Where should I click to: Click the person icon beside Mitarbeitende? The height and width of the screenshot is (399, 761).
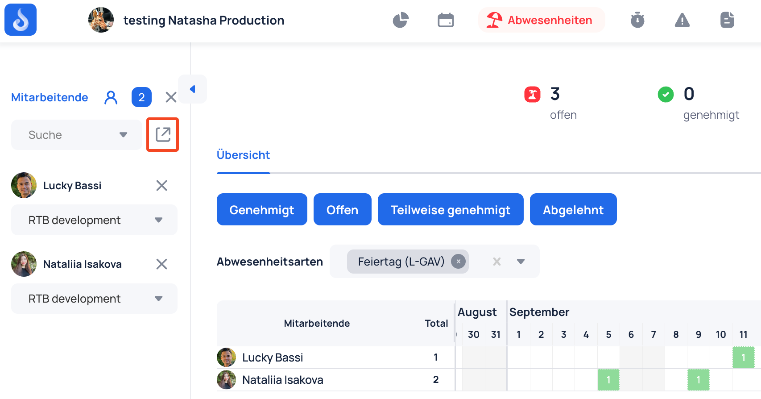pos(111,97)
